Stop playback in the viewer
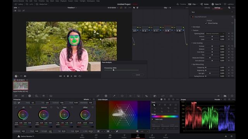Viewport: 248px width, 139px height. click(x=68, y=76)
